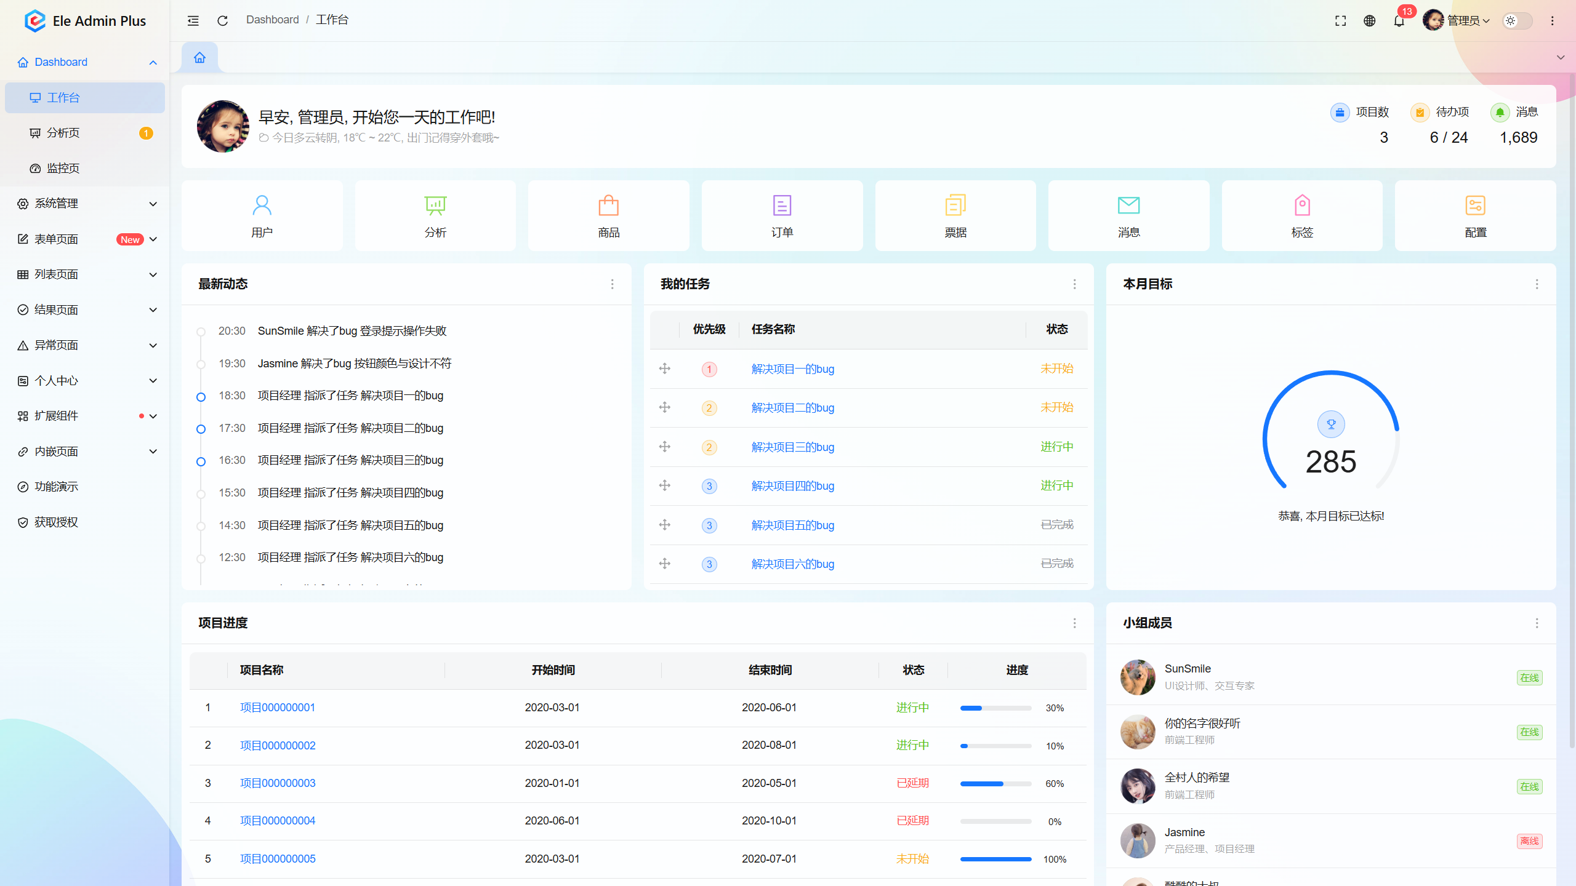Open the 分析 shortcut icon
1576x886 pixels.
(435, 206)
